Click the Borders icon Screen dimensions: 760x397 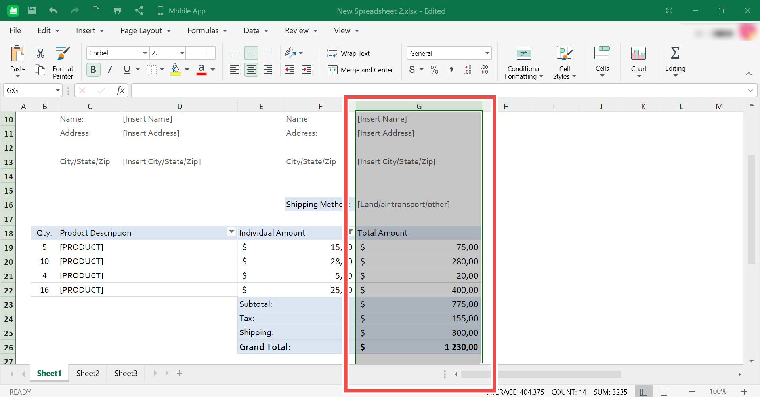point(151,70)
